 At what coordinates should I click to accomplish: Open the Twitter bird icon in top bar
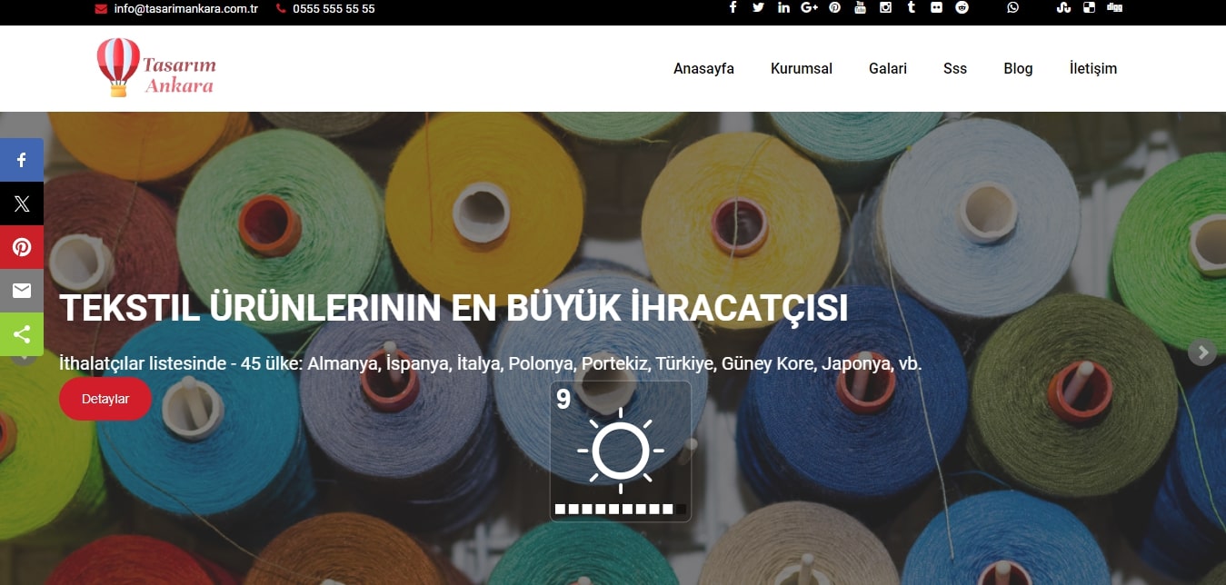pos(758,8)
